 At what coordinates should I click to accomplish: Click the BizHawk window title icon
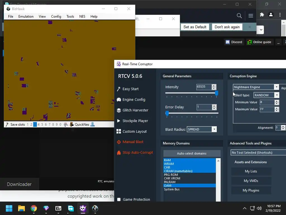click(x=8, y=9)
